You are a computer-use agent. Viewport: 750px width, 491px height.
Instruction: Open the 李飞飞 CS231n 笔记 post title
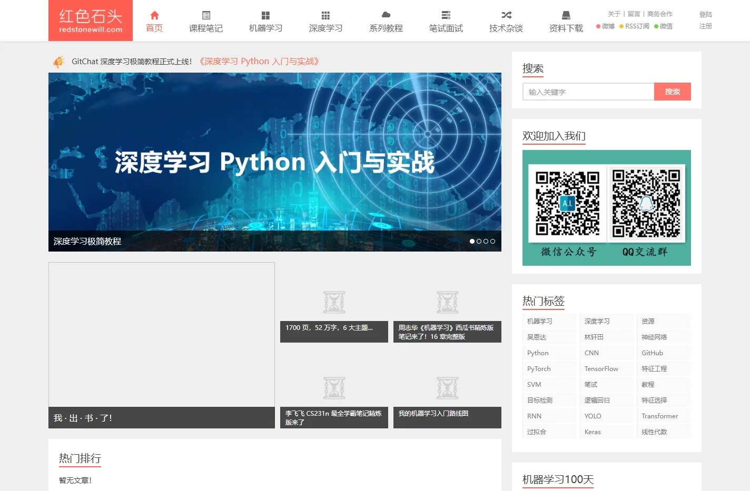(333, 418)
